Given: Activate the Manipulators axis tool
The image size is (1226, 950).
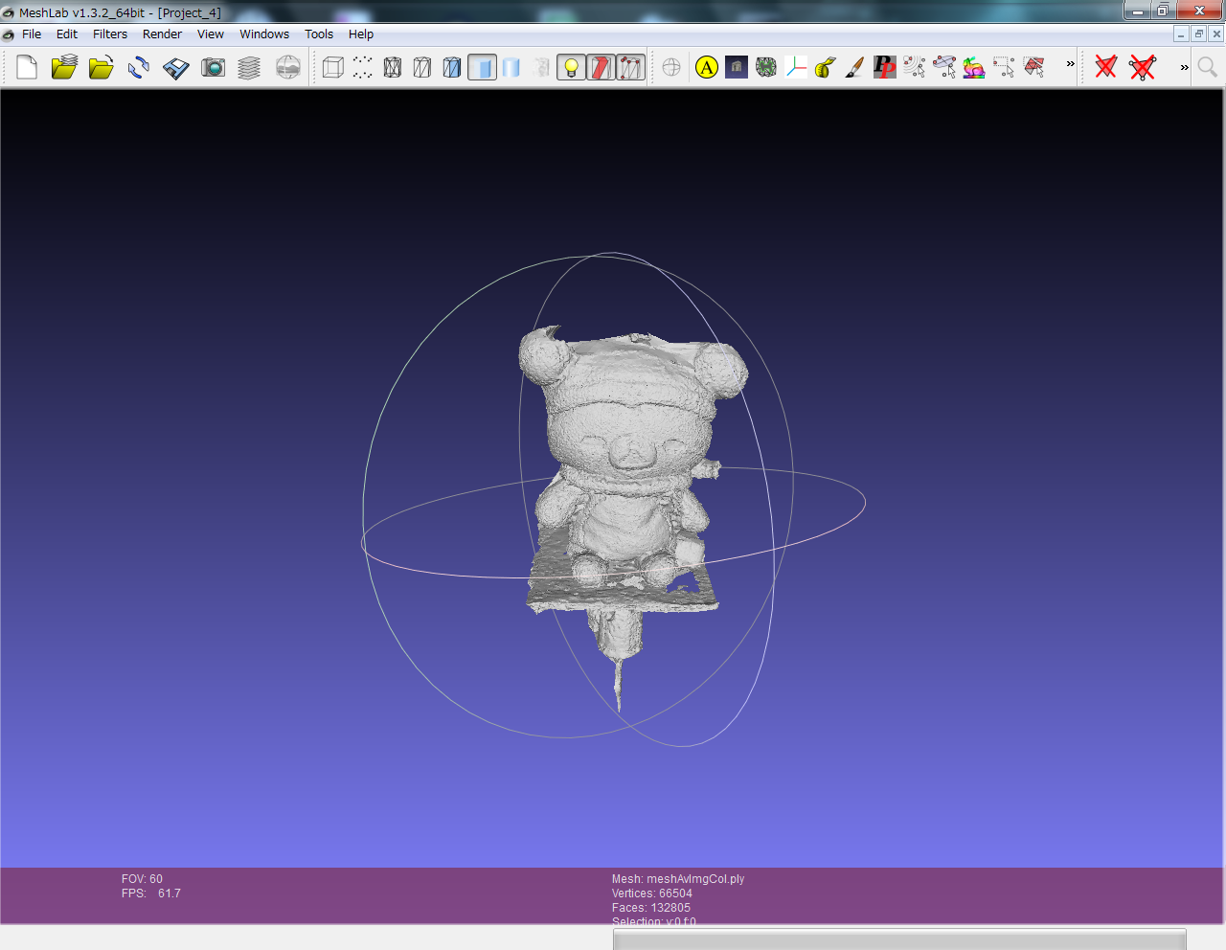Looking at the screenshot, I should (x=796, y=67).
